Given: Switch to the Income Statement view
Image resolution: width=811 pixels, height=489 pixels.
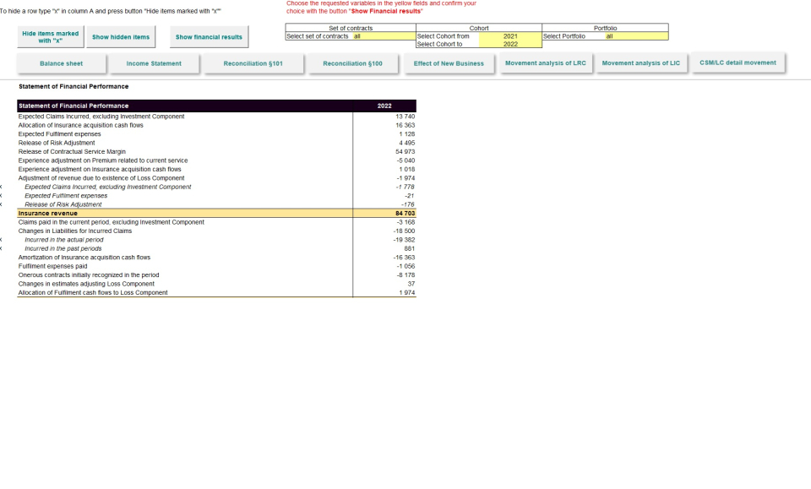Looking at the screenshot, I should (x=154, y=63).
